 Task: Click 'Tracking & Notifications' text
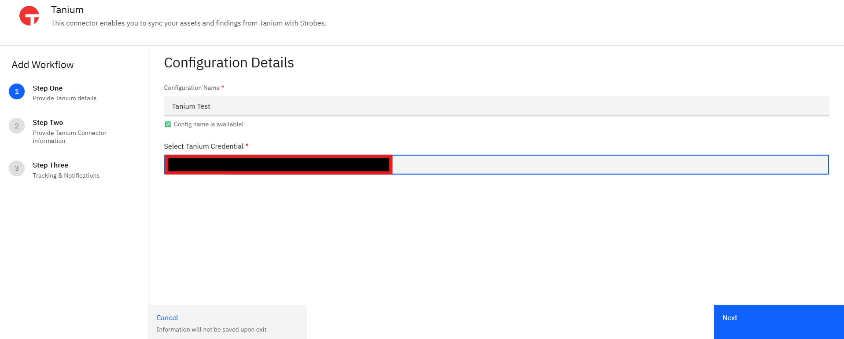(x=66, y=176)
